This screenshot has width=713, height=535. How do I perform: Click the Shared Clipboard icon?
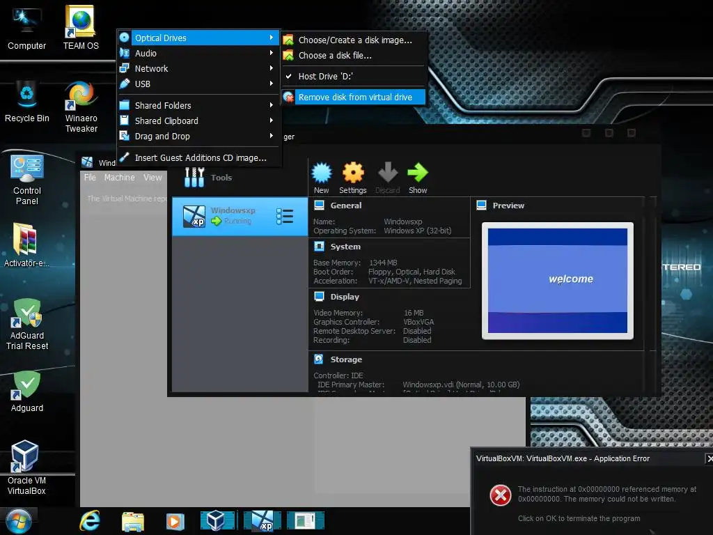click(124, 121)
